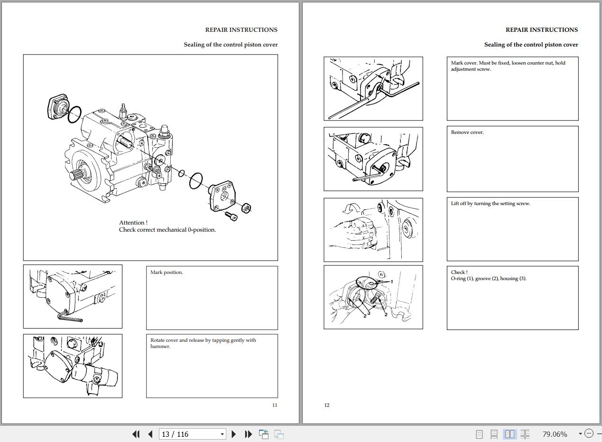
Task: Click the zoom out minus button
Action: pos(589,433)
